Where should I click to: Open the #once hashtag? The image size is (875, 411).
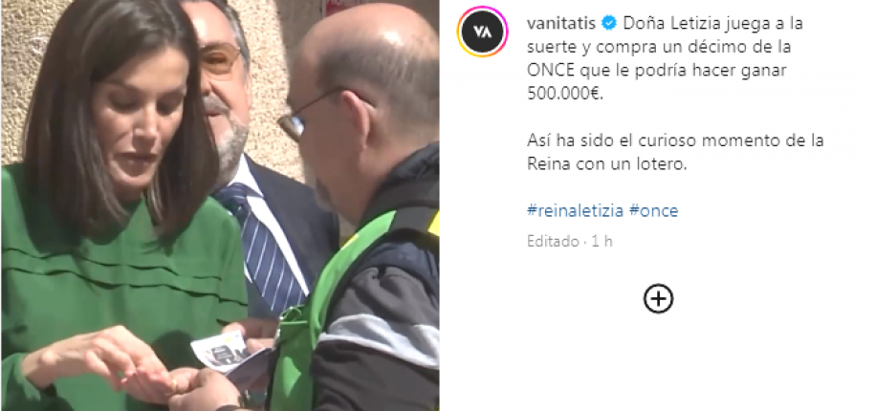pos(653,211)
